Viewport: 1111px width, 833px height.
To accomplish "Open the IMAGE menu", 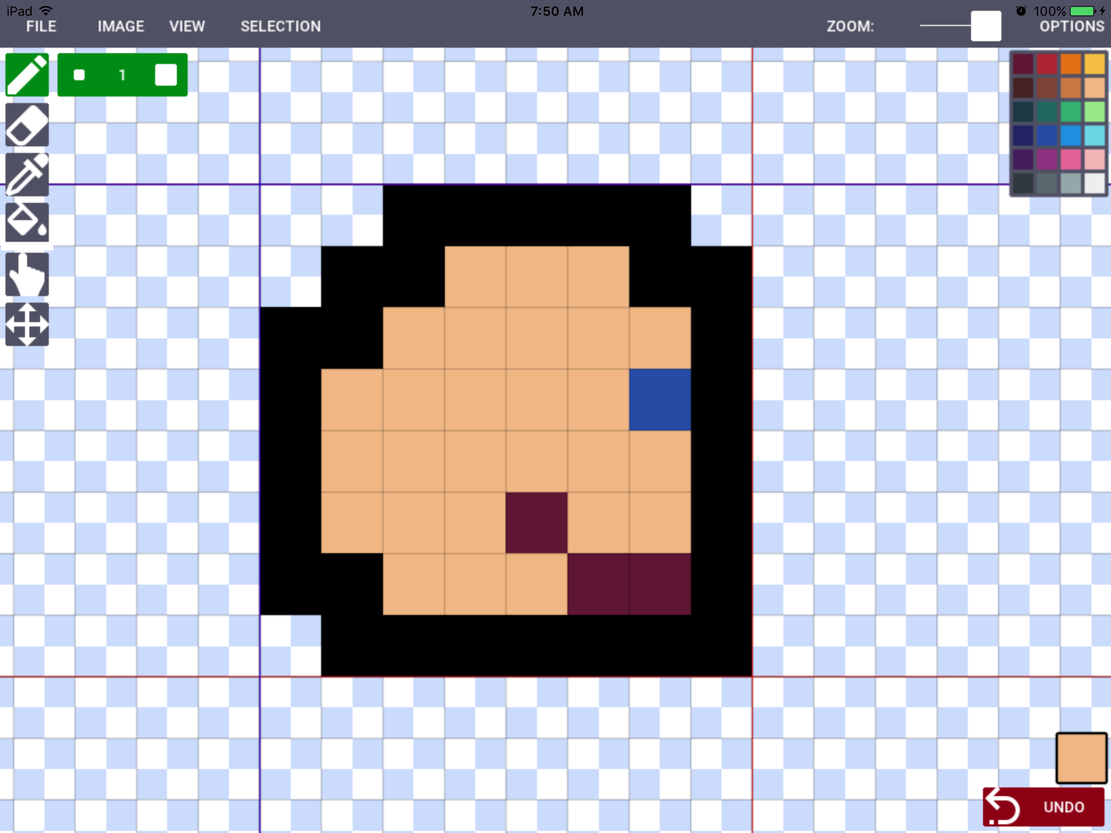I will (121, 26).
